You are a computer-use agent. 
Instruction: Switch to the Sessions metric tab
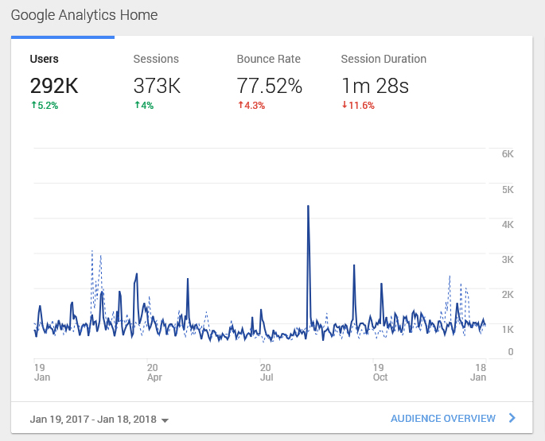click(156, 59)
